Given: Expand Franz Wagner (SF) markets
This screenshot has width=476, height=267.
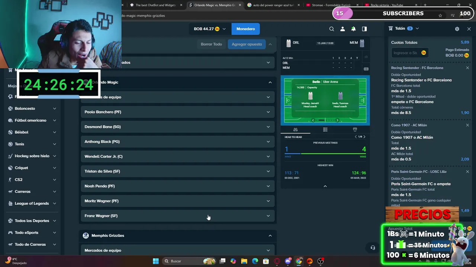Looking at the screenshot, I should click(x=178, y=216).
